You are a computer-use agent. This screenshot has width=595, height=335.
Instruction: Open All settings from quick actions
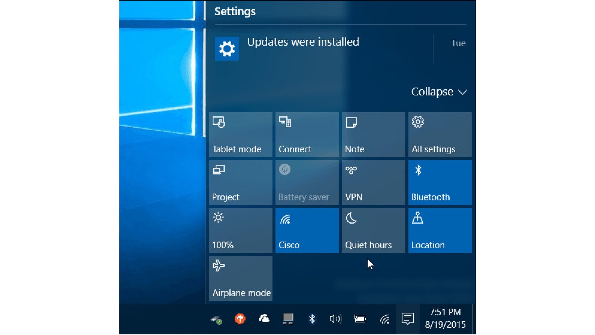pos(439,135)
